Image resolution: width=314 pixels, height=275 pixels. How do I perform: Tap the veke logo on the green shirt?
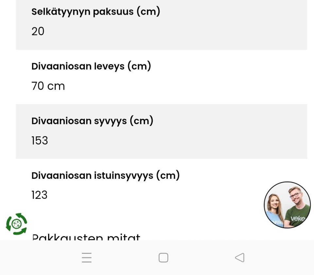click(x=297, y=218)
